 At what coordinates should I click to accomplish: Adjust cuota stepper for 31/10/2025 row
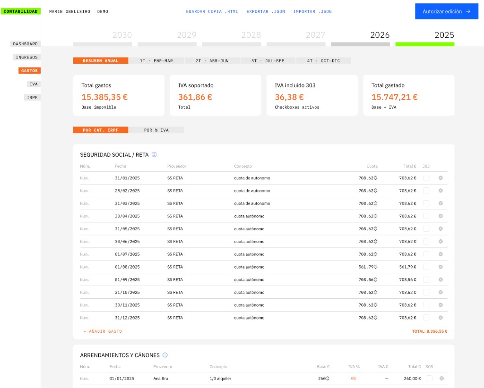(x=375, y=293)
